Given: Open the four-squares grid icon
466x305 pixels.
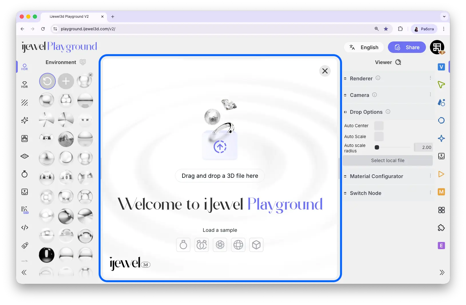Looking at the screenshot, I should pos(441,210).
